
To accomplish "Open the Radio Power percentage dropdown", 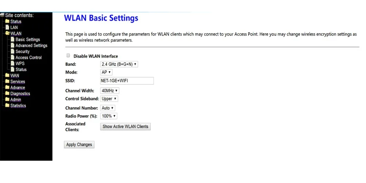I will pyautogui.click(x=109, y=116).
